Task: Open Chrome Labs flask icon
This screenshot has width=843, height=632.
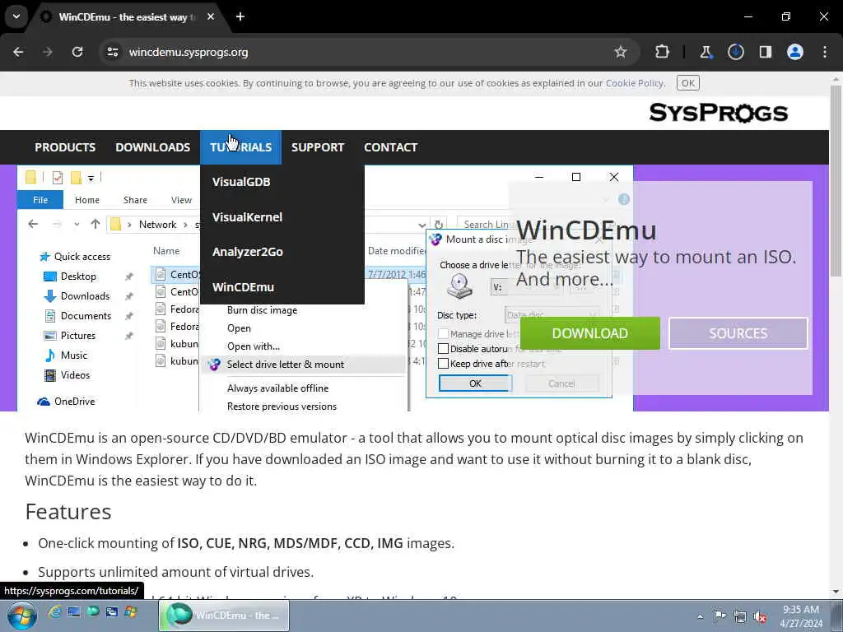Action: [x=706, y=52]
